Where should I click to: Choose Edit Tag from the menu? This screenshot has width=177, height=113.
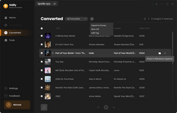coord(95,33)
